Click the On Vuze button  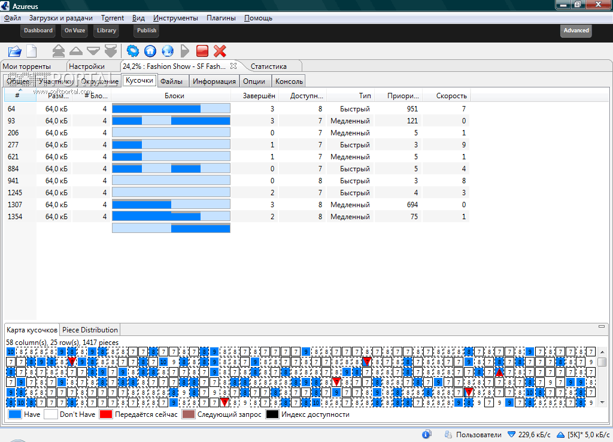coord(75,31)
